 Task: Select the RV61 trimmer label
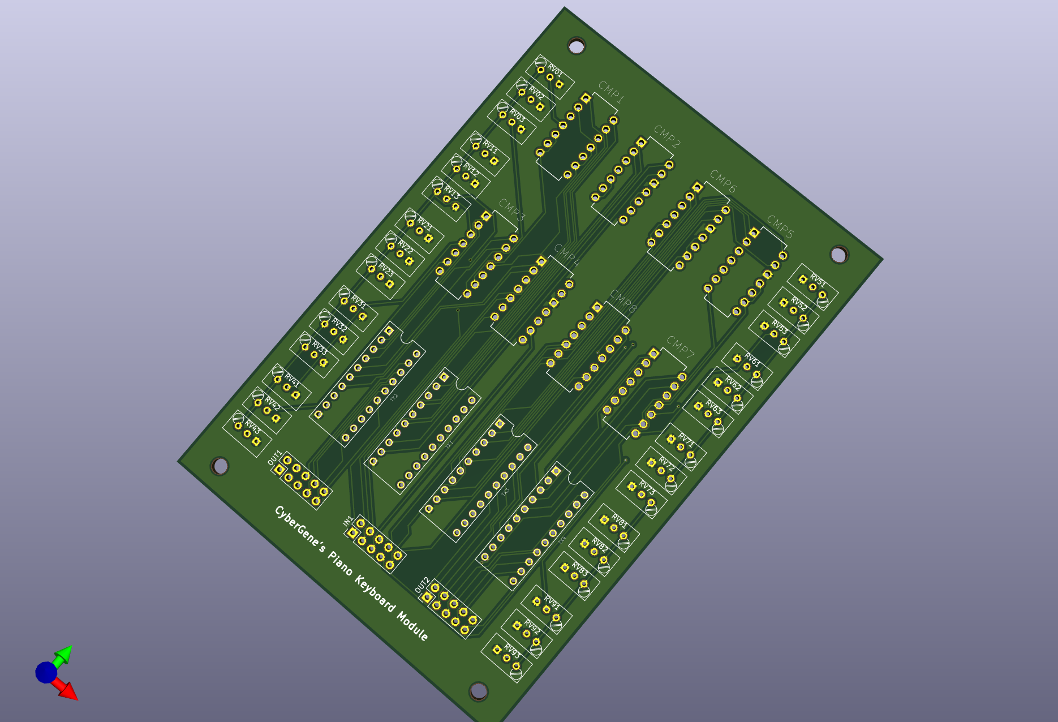[752, 359]
